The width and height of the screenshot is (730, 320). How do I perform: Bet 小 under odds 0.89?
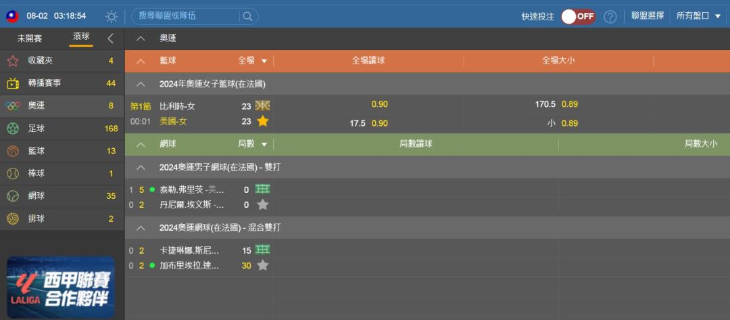(x=569, y=123)
